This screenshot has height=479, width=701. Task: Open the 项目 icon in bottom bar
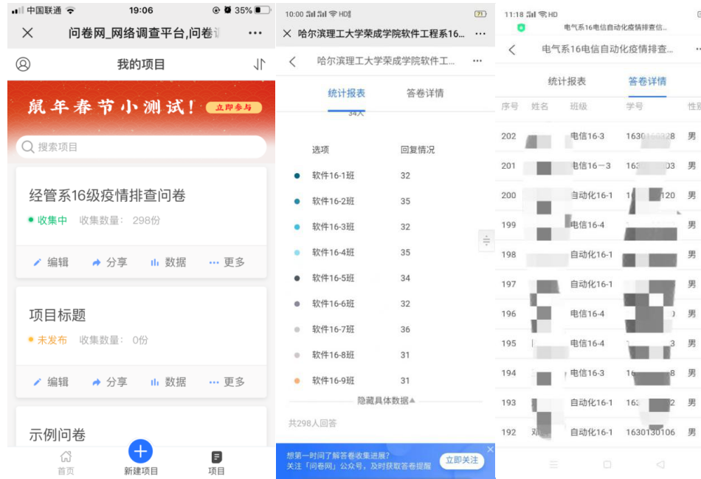click(x=216, y=461)
